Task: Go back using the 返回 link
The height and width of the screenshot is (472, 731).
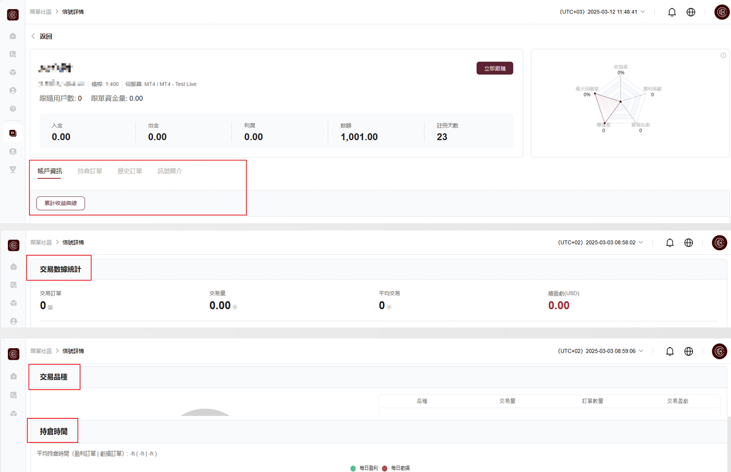Action: pyautogui.click(x=42, y=37)
